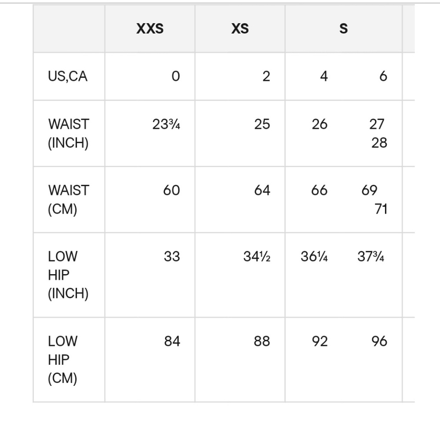Select the 34½ inch low hip value
Image resolution: width=440 pixels, height=440 pixels.
click(x=257, y=257)
